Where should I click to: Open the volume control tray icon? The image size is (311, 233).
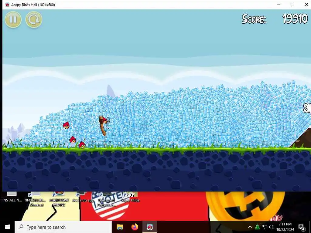pyautogui.click(x=272, y=227)
